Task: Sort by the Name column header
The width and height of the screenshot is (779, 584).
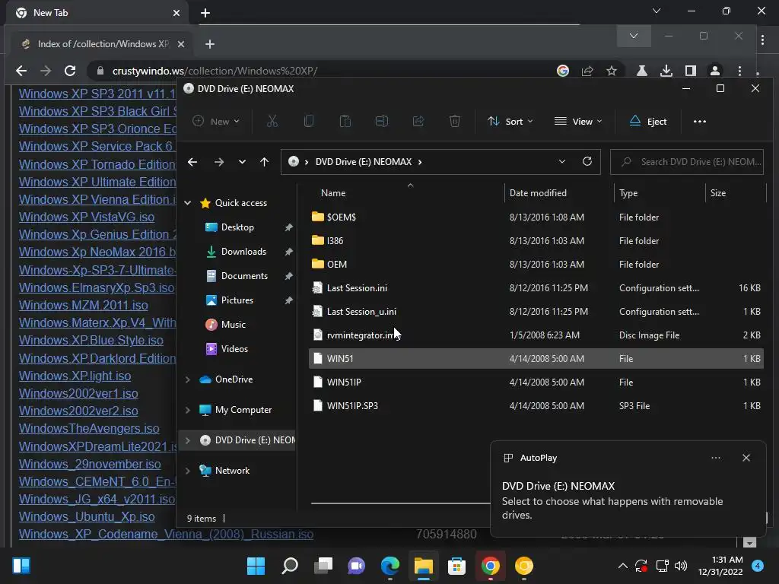Action: pos(333,192)
